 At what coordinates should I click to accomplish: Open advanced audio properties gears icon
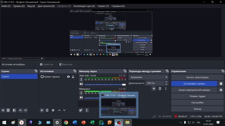[x=81, y=110]
